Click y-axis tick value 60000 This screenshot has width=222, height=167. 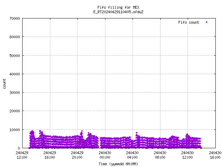15,37
